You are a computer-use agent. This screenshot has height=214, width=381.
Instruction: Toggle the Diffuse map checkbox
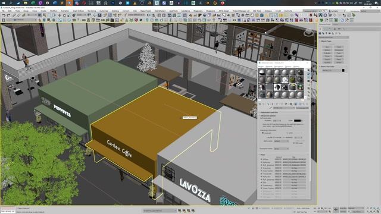coord(261,159)
